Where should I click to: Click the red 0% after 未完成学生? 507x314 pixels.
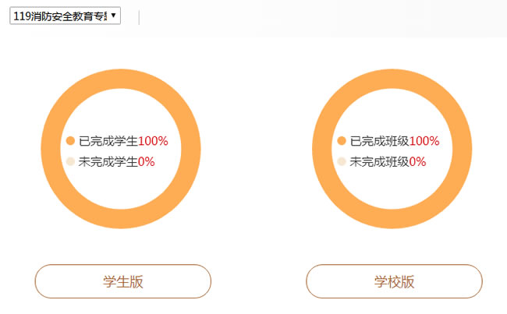click(146, 161)
